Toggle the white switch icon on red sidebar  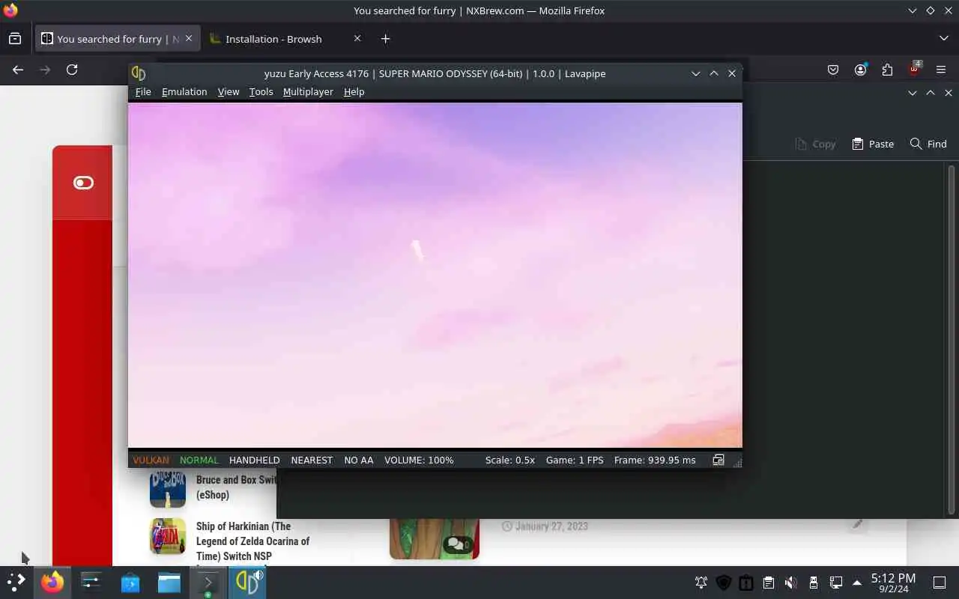83,183
